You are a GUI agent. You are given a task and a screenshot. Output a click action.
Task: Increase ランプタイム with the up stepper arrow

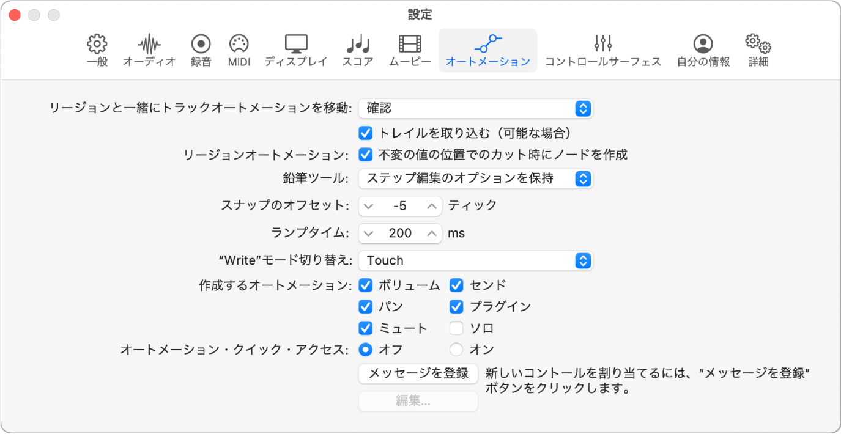tap(431, 233)
